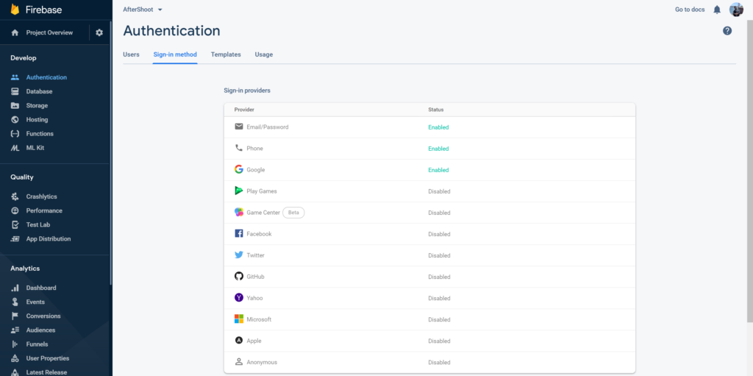Switch to the Users tab
Viewport: 753px width, 376px height.
click(x=131, y=54)
